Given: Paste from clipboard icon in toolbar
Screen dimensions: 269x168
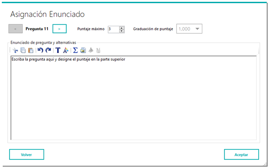Looking at the screenshot, I should click(31, 51).
